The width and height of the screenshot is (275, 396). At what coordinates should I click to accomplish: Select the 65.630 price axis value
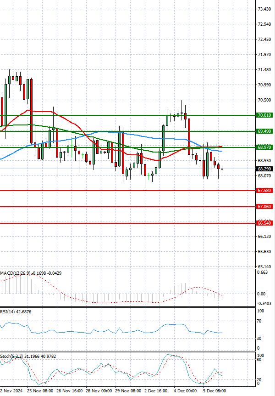coord(264,252)
